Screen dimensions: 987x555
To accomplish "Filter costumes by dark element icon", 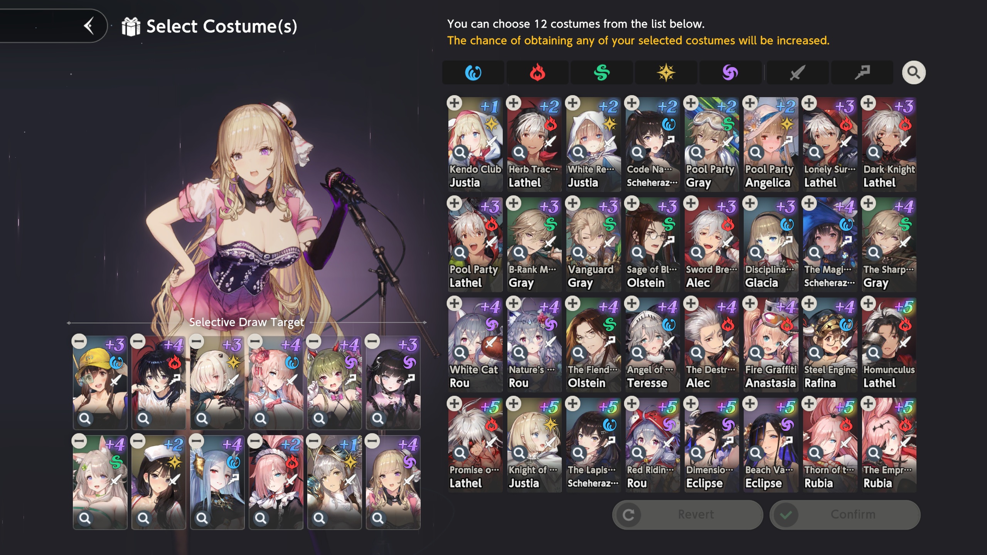I will click(730, 72).
